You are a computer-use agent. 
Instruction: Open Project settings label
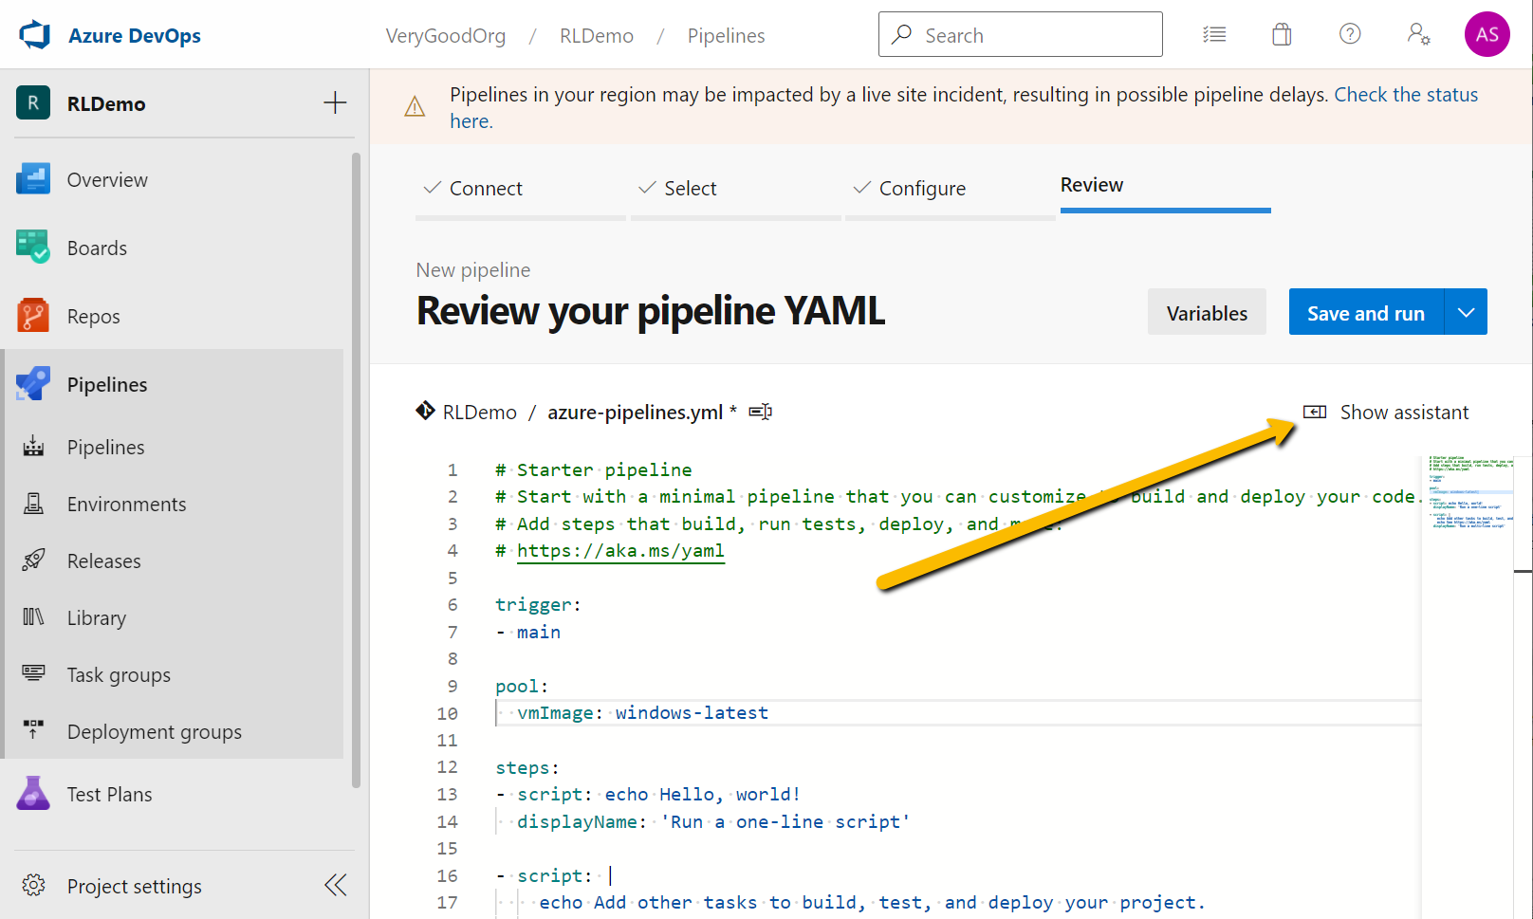point(134,887)
